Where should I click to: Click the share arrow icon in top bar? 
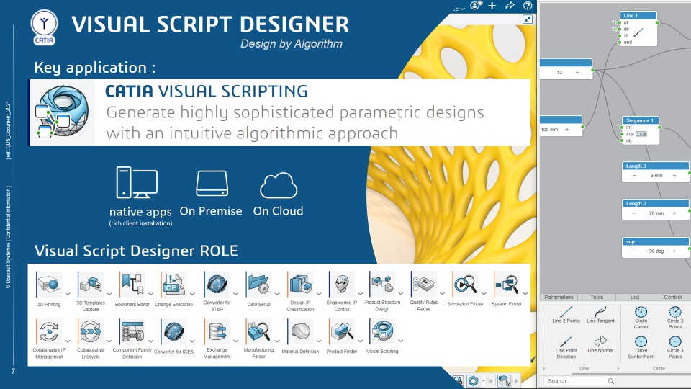pos(510,6)
